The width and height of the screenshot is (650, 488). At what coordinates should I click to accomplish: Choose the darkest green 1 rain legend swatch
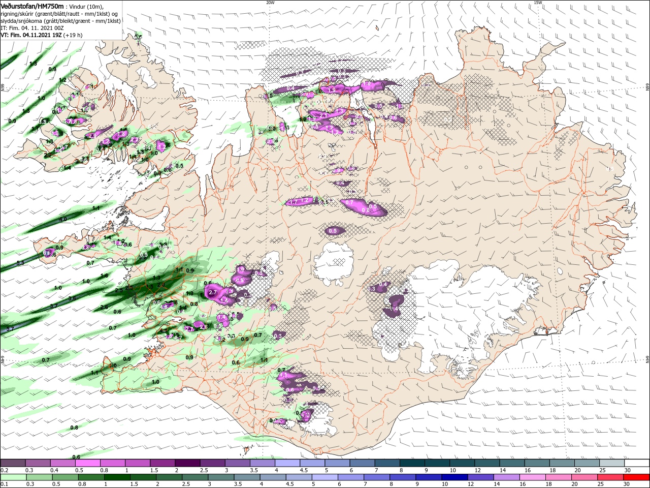click(117, 477)
